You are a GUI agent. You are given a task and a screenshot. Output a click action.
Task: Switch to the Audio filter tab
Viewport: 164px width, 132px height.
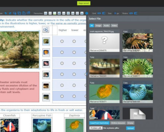106,25
